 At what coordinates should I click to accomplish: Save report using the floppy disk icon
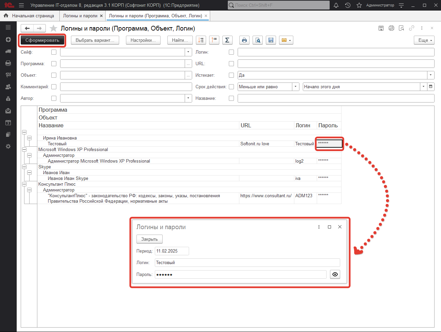point(271,40)
